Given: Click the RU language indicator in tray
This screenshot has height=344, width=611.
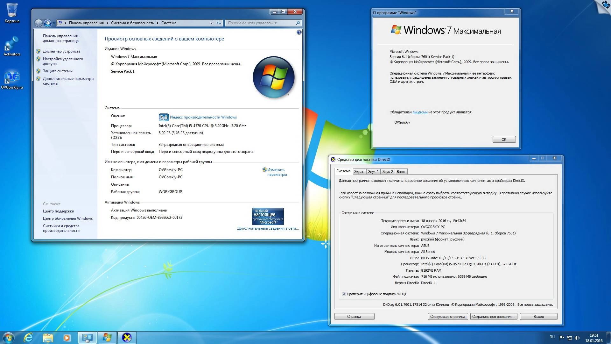Looking at the screenshot, I should coord(552,337).
